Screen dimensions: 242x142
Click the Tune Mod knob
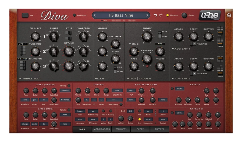(35, 52)
